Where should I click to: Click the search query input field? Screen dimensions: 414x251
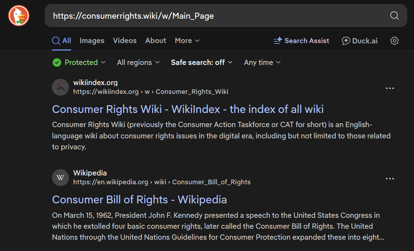click(216, 16)
